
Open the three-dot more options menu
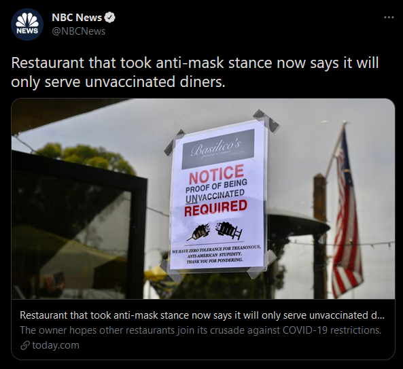(389, 17)
